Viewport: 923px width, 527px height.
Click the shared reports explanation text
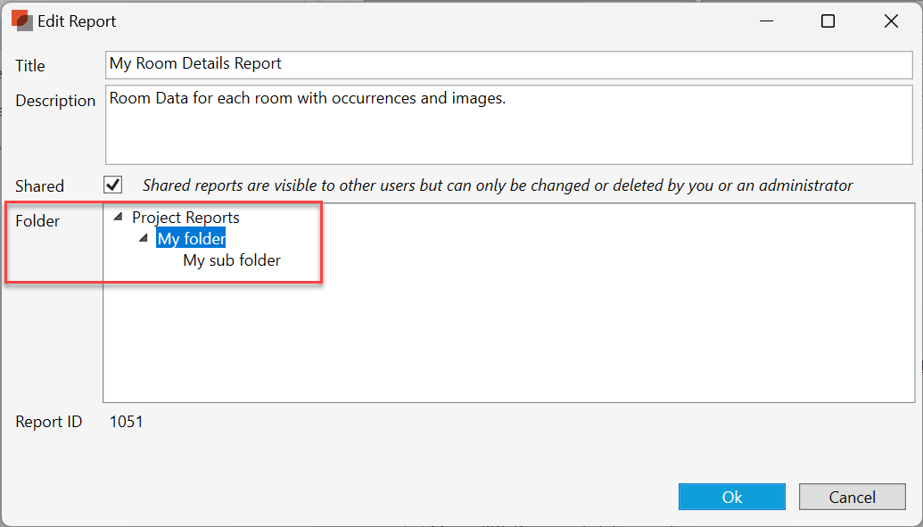(497, 185)
